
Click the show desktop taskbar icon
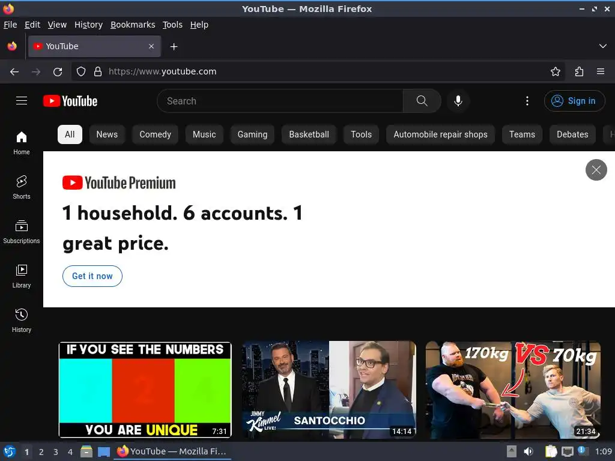[104, 452]
